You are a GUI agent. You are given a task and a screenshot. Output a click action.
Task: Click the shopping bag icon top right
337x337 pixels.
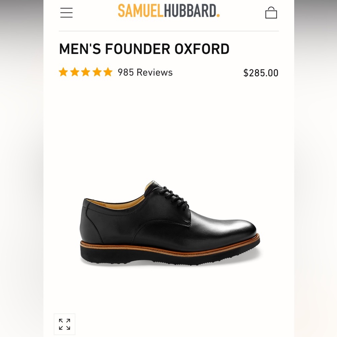click(272, 12)
